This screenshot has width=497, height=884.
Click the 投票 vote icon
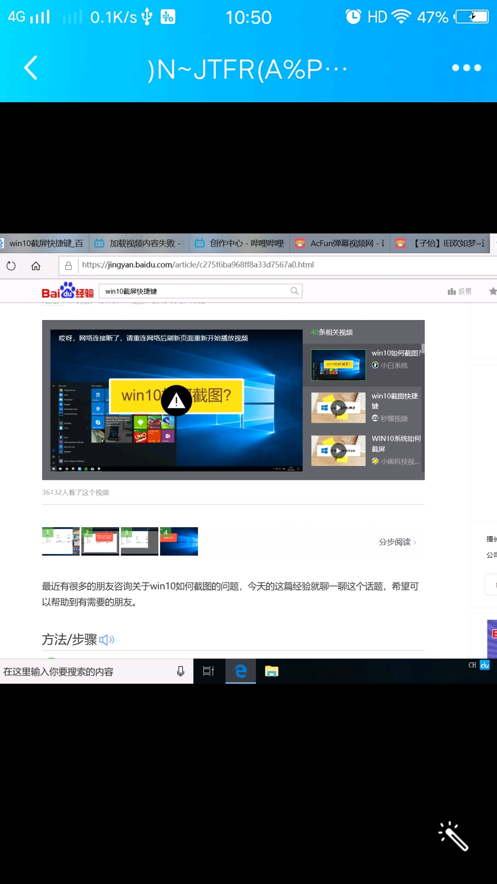(x=451, y=291)
